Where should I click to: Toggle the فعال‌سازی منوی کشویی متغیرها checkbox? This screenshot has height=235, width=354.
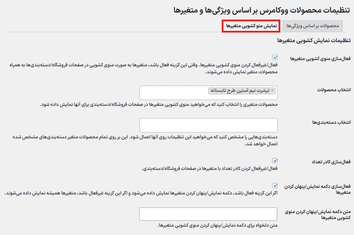(275, 58)
